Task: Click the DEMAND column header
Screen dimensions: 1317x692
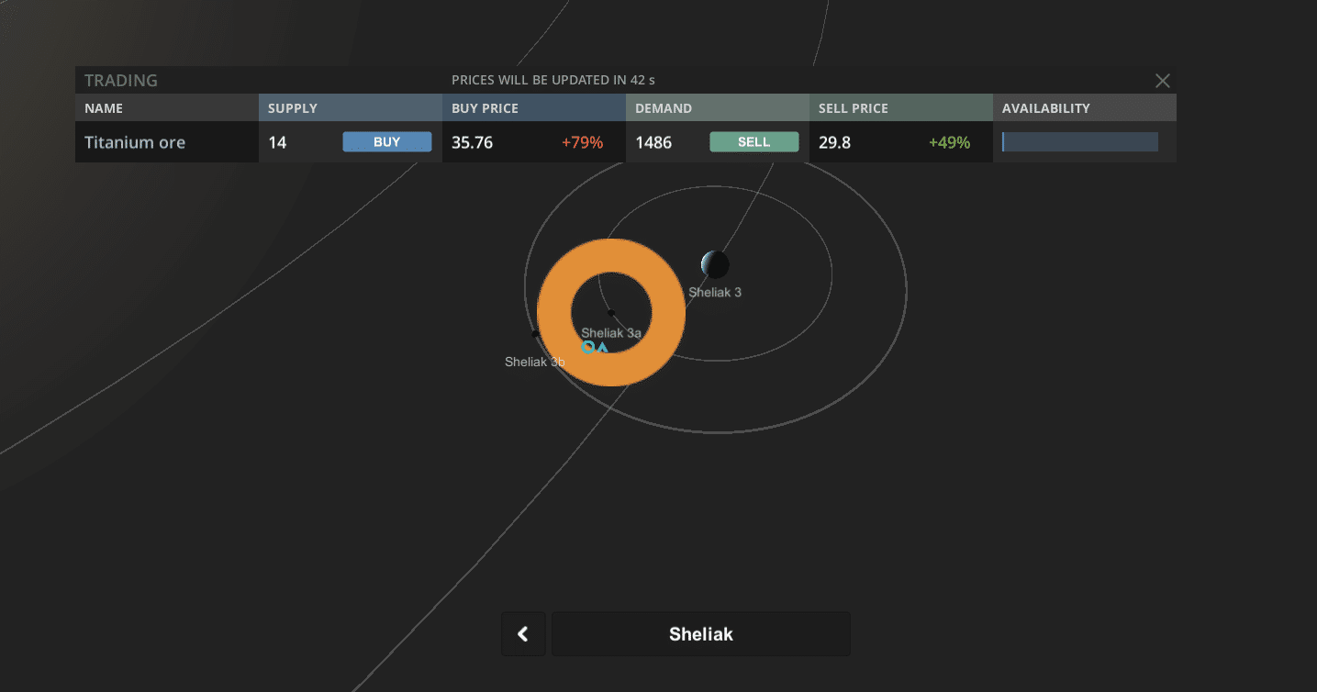Action: [x=718, y=108]
